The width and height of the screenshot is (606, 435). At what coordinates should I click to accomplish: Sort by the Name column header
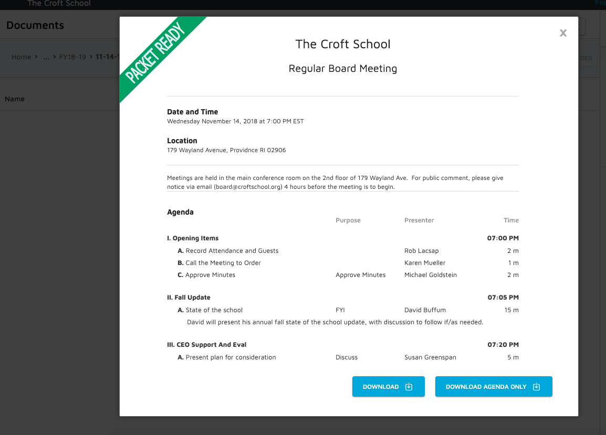[15, 99]
